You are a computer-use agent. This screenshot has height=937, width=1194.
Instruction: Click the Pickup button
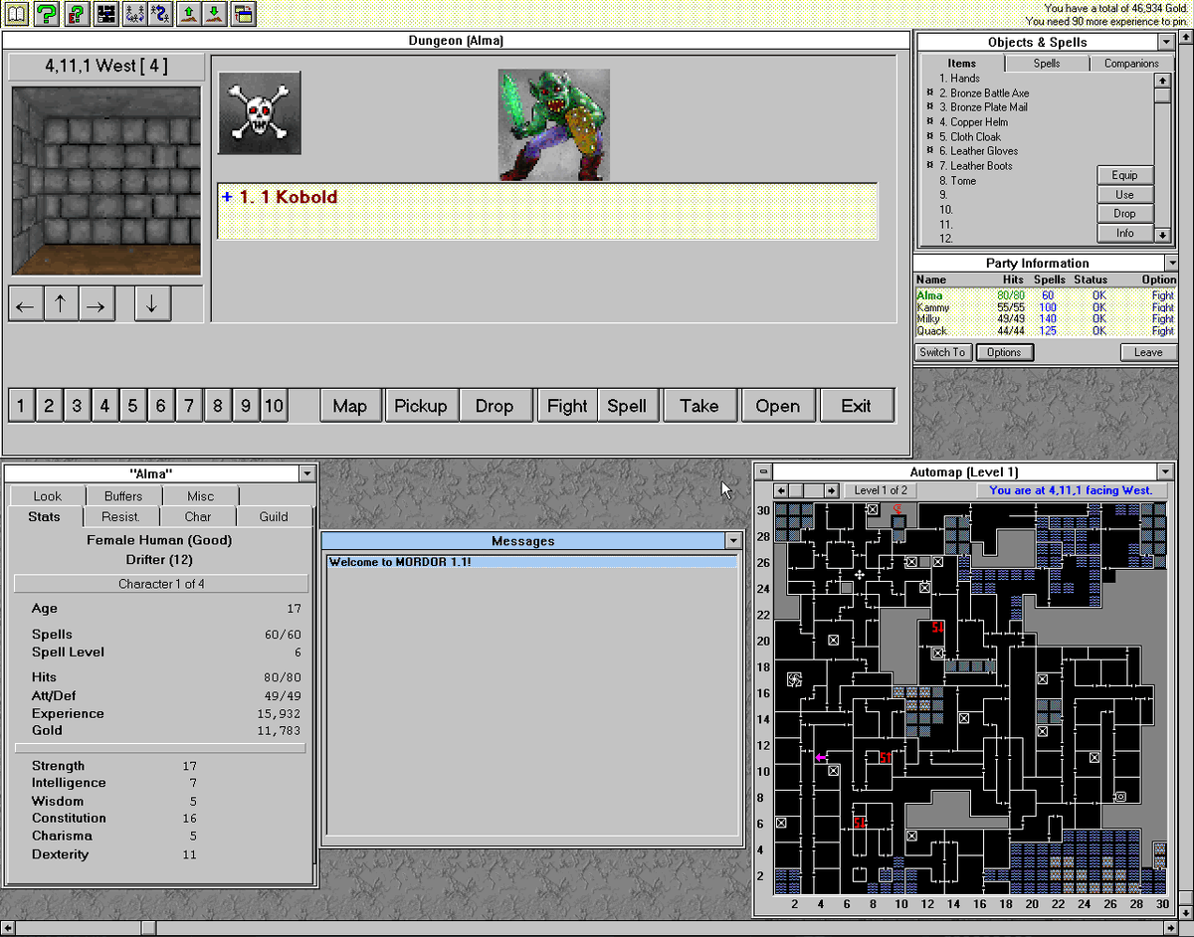coord(421,405)
